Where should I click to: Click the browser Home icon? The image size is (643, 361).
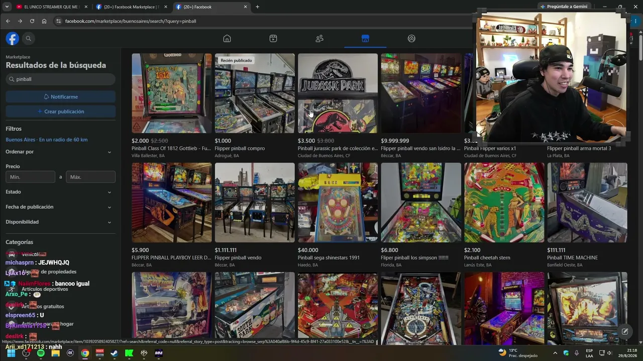point(44,21)
